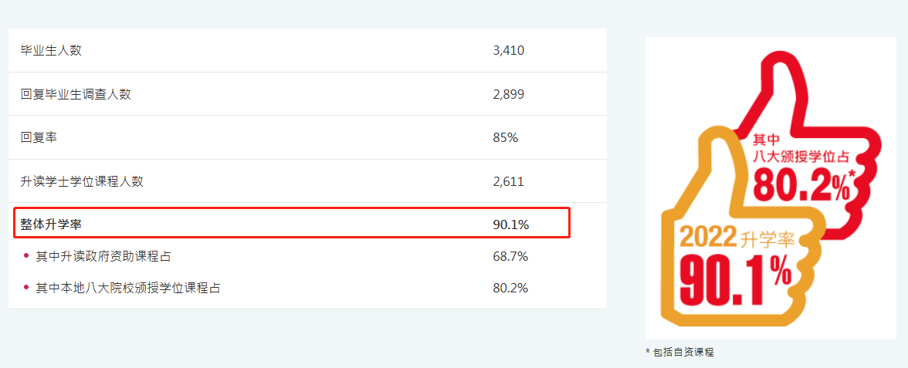Image resolution: width=908 pixels, height=368 pixels.
Task: Select the 毕业生人数 row label
Action: pyautogui.click(x=51, y=51)
